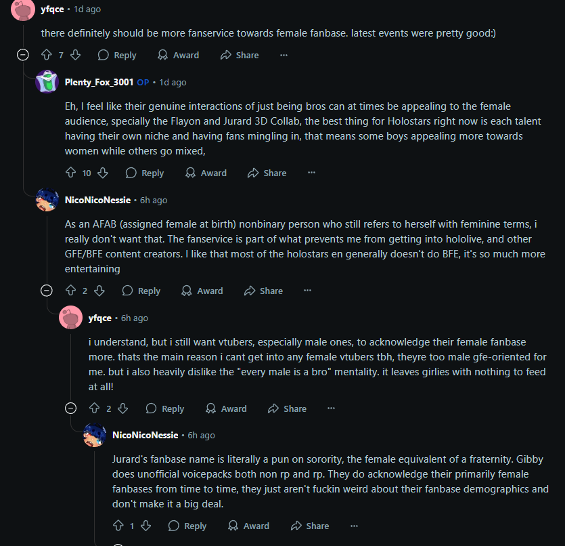
Task: Share NicoNicoNessie's Jurard fanbase comment
Action: coord(310,526)
